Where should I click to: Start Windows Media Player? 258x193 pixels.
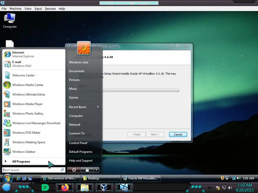point(34,104)
